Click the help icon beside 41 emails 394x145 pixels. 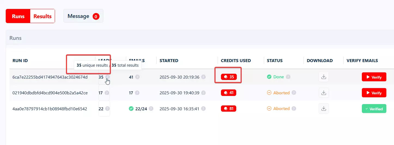tap(137, 77)
